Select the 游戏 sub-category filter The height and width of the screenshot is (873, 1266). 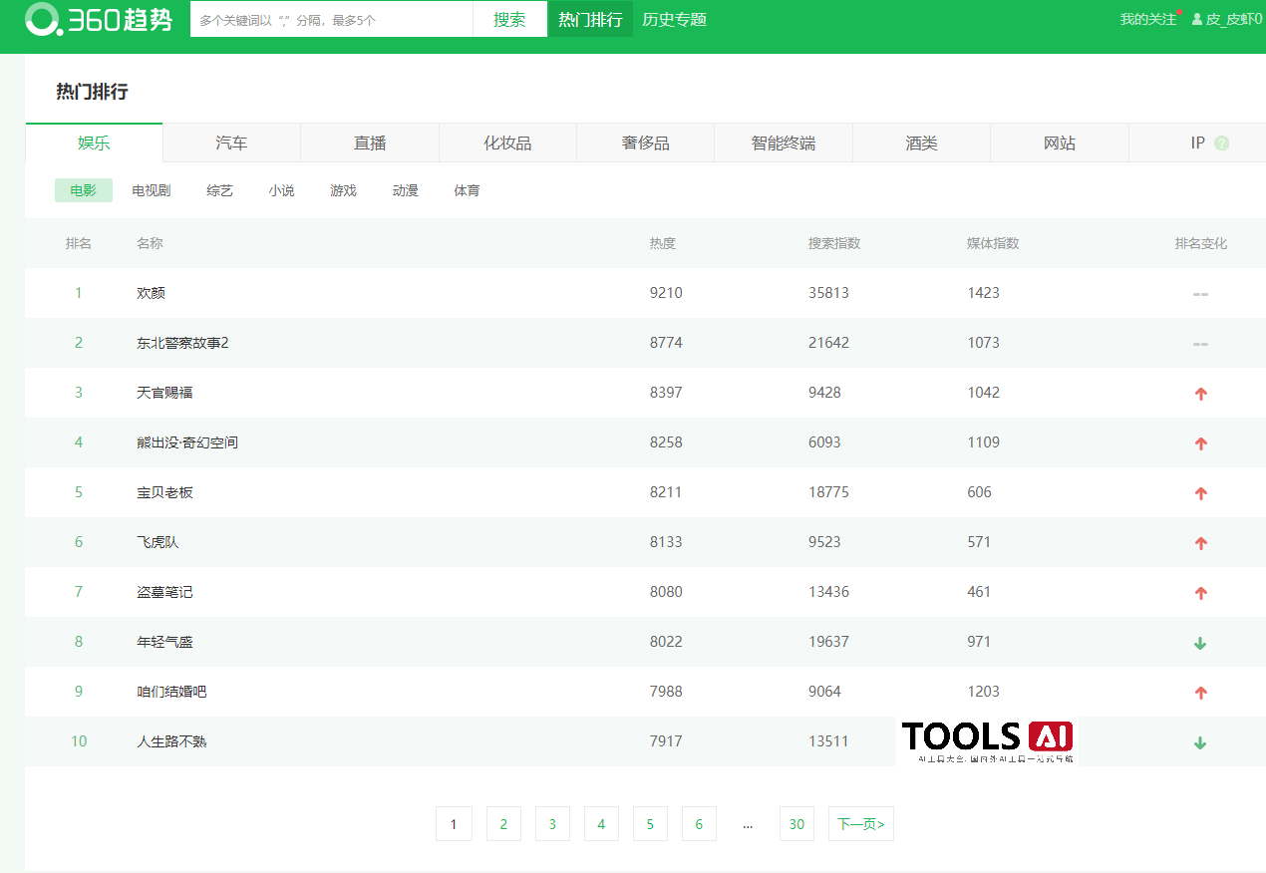point(343,190)
